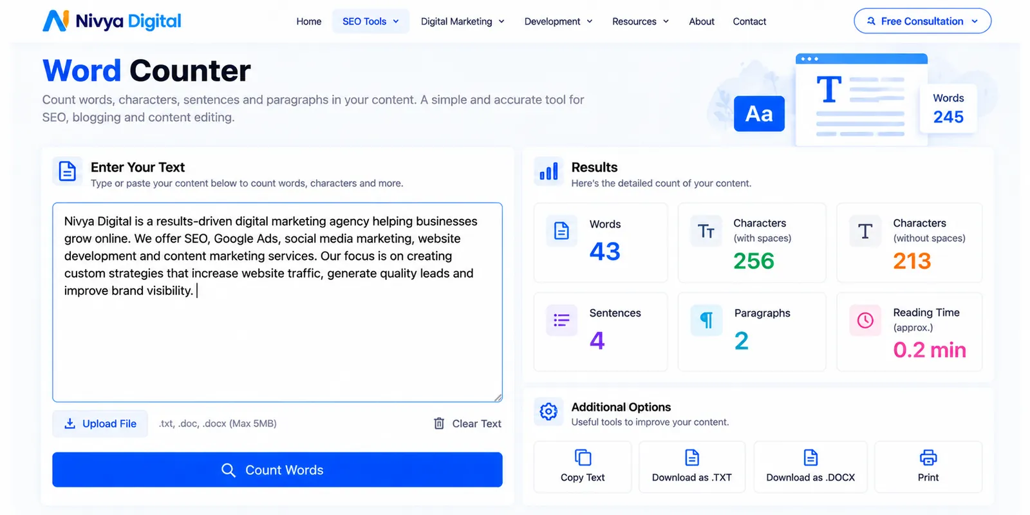
Task: Click the Words 245 illustration badge
Action: [x=948, y=108]
